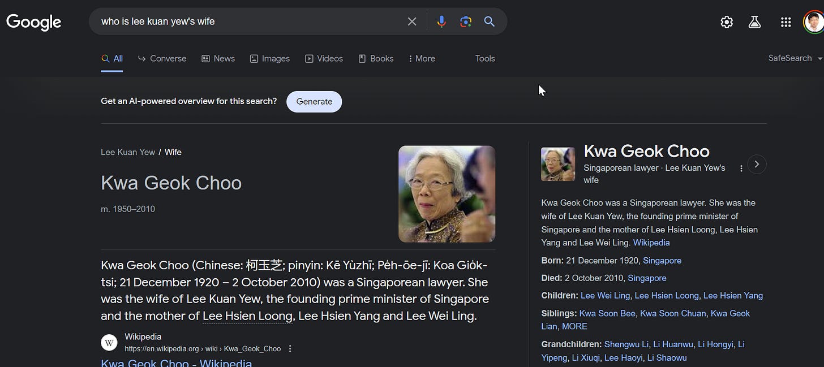Submit search with magnifying glass icon

[x=490, y=21]
